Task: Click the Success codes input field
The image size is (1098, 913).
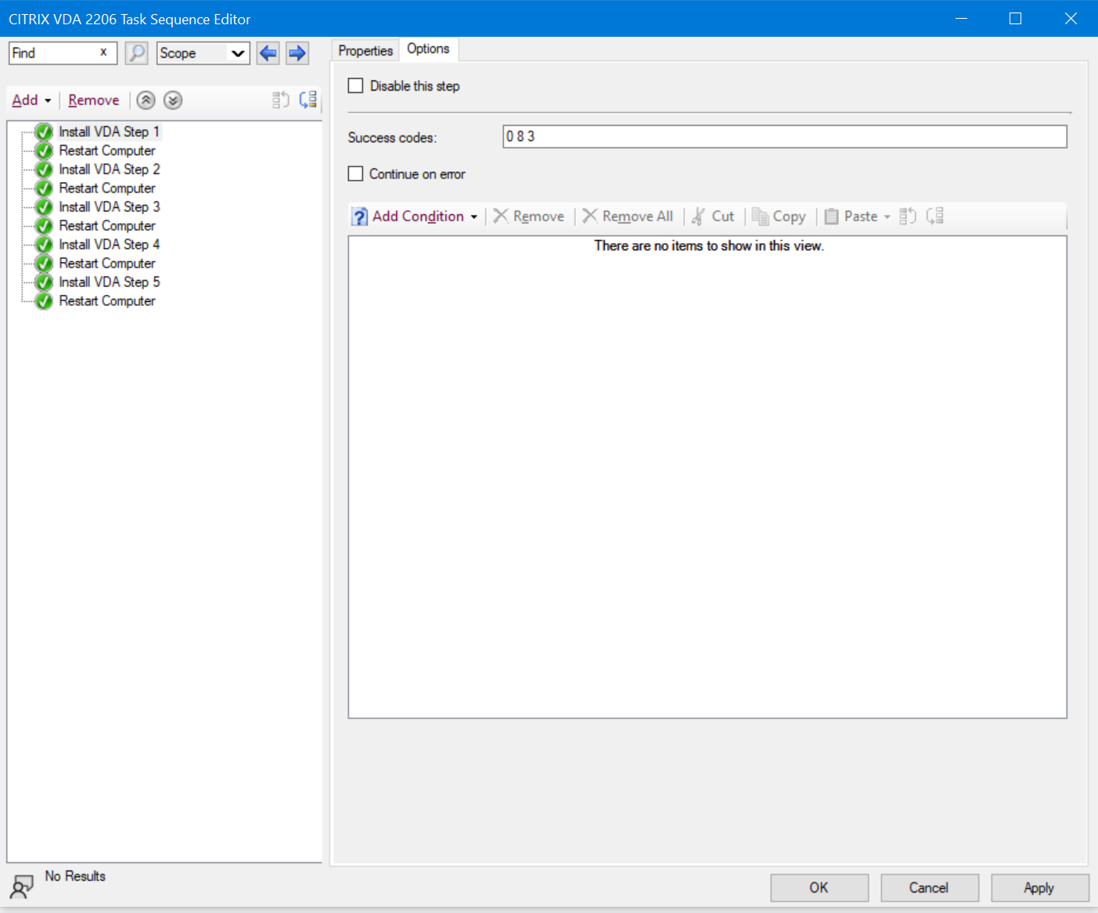Action: click(784, 137)
